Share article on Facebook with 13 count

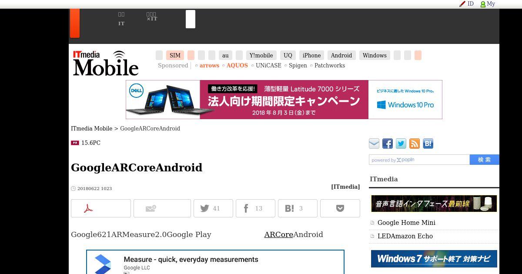click(255, 208)
